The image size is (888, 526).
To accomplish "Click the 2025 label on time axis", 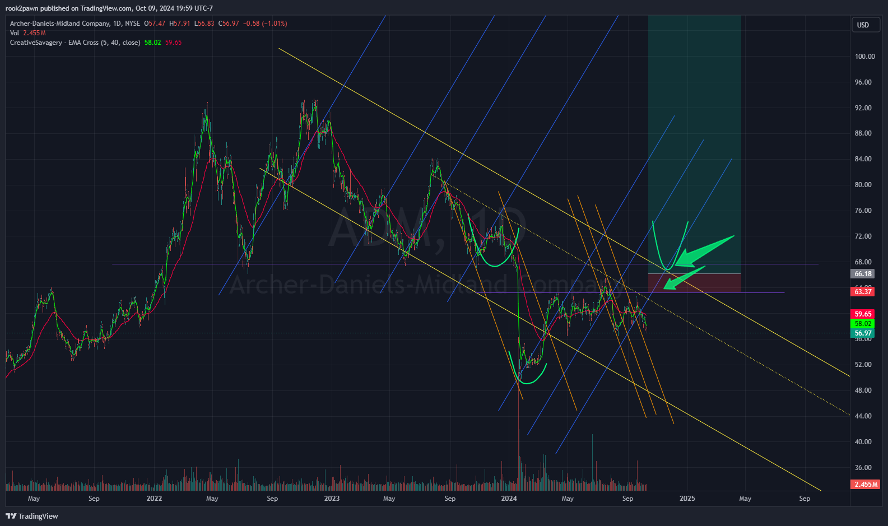I will point(687,499).
